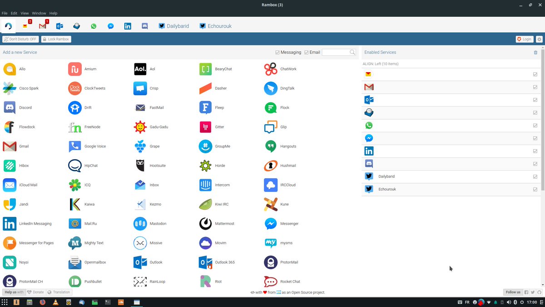Add the Mattermost service

point(216,224)
